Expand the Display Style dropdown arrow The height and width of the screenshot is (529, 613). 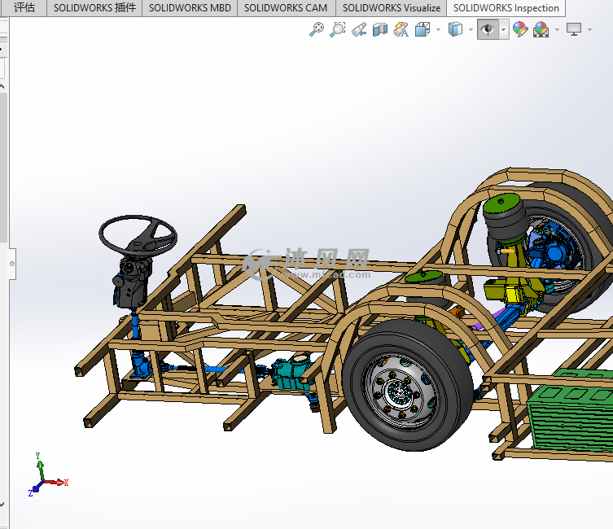tap(471, 30)
